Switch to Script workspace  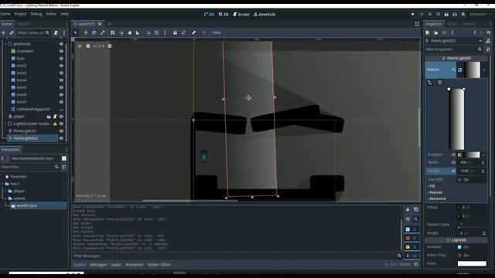tap(241, 14)
